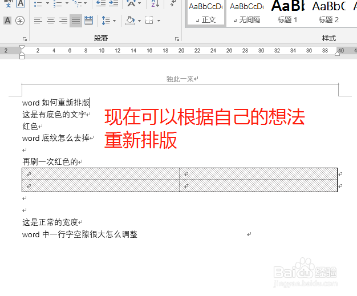The height and width of the screenshot is (296, 357).
Task: Click the borders icon
Action: [149, 21]
